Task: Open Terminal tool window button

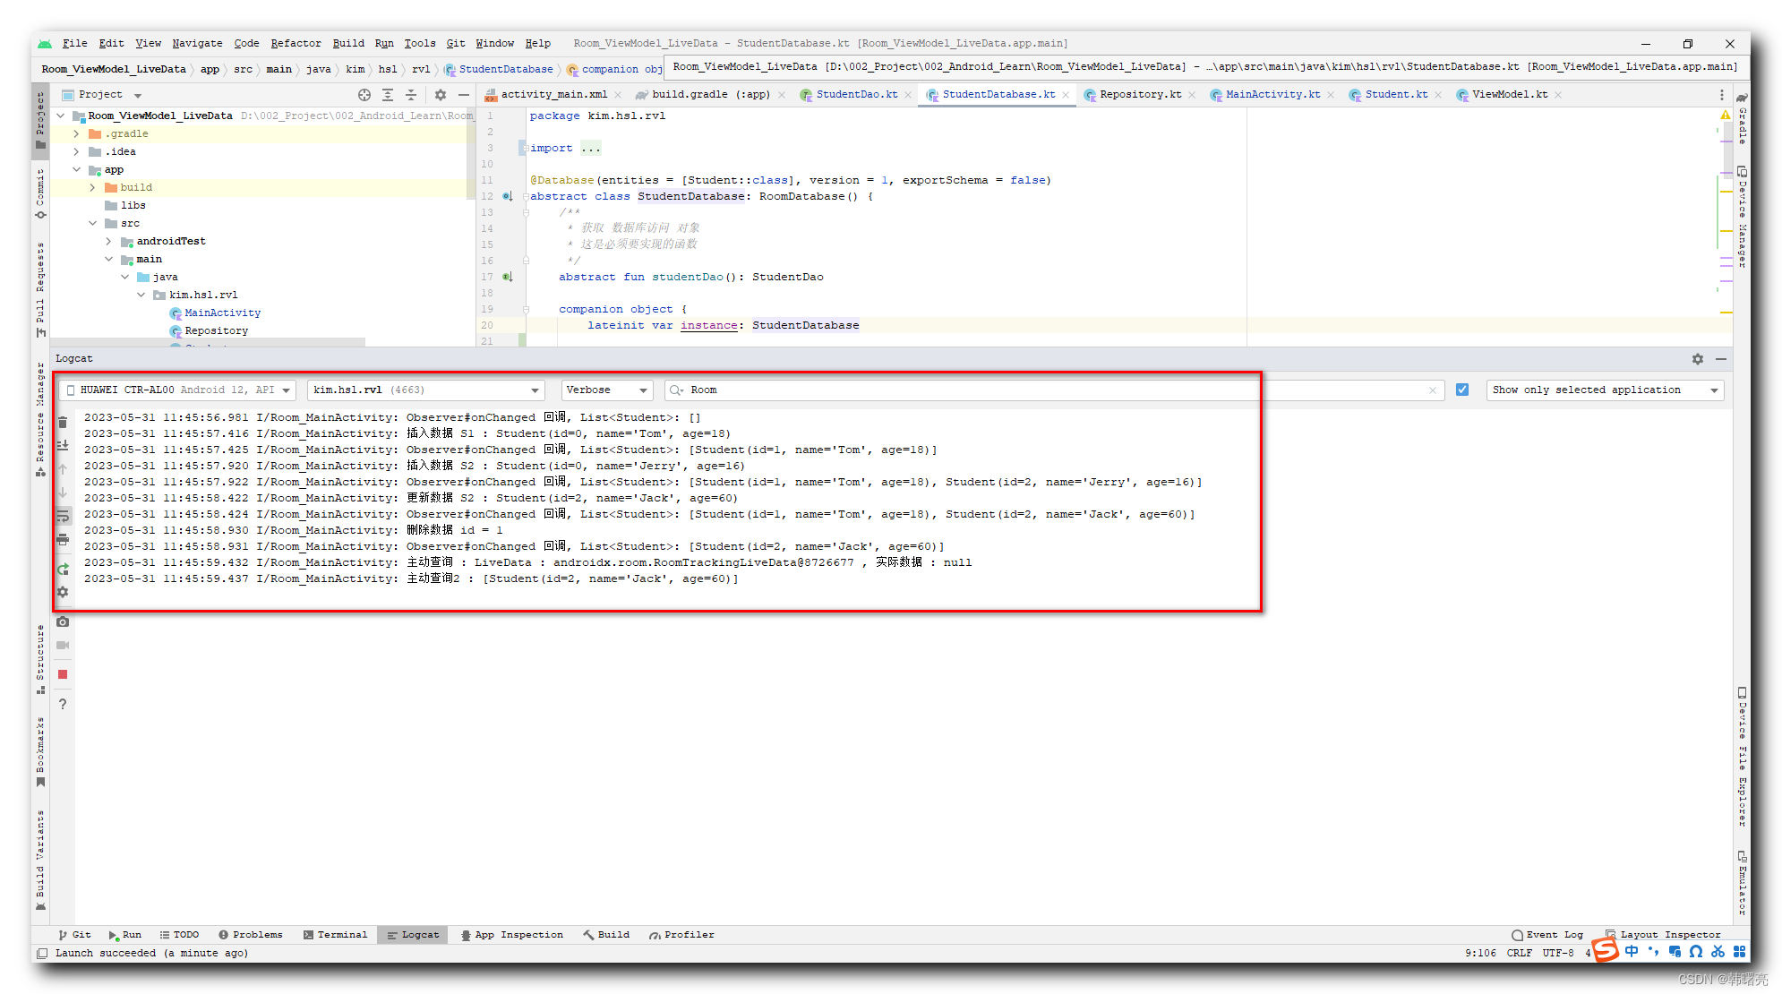Action: pyautogui.click(x=335, y=934)
